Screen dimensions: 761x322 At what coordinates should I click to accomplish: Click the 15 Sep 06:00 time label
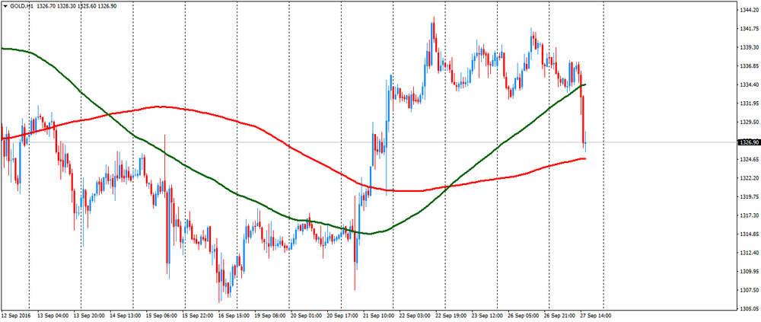click(160, 315)
